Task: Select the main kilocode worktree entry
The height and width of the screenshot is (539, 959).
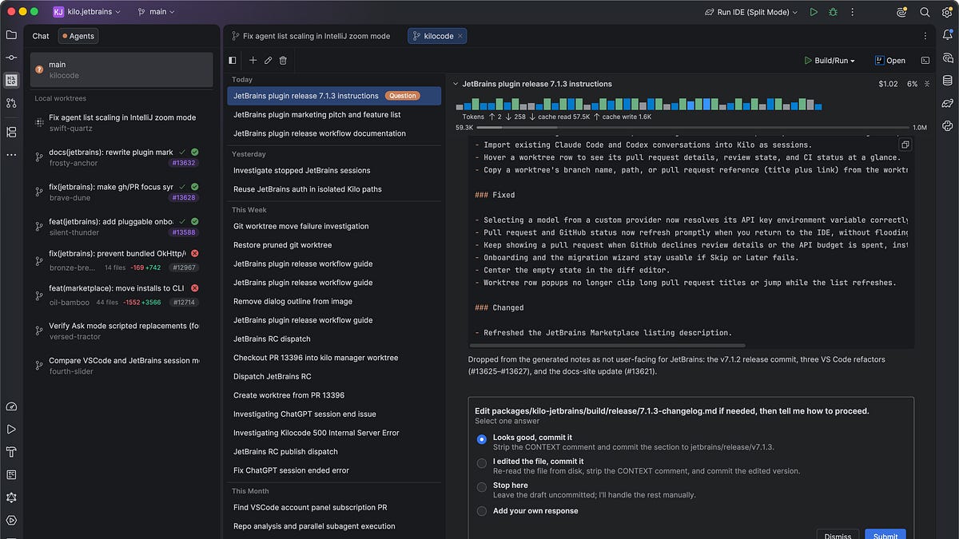Action: pyautogui.click(x=121, y=69)
